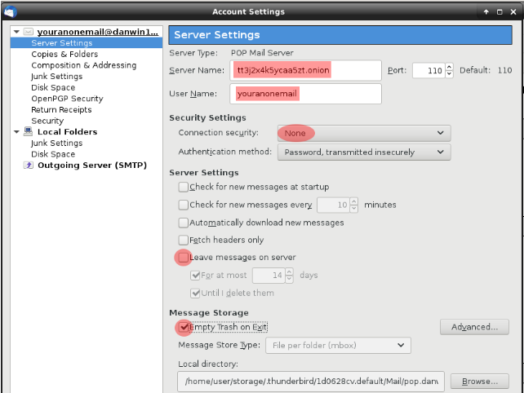Open OpenPGP Security settings

pos(67,99)
